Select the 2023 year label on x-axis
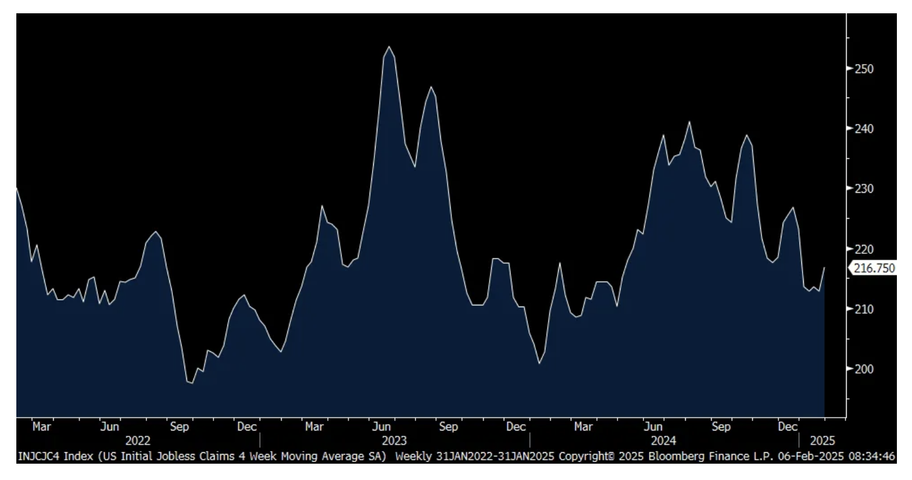 tap(394, 441)
